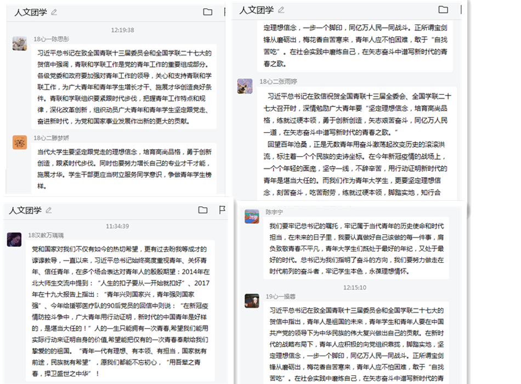This screenshot has width=521, height=384.
Task: Select 陈宇宁's message beginning 我们要牢记总书记
Action: pos(356,248)
